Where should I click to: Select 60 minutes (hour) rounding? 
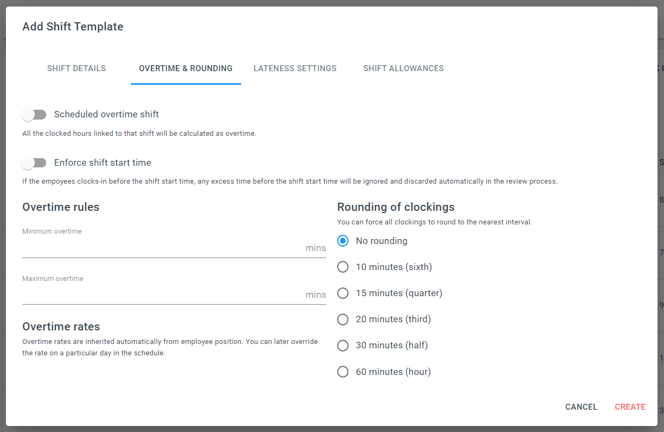point(343,372)
